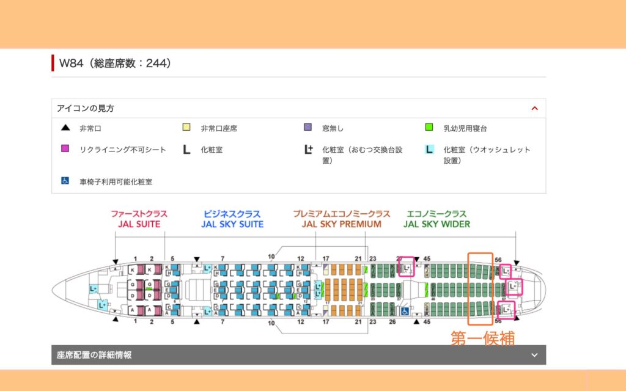Click the purple 窓無し legend swatch

[308, 128]
